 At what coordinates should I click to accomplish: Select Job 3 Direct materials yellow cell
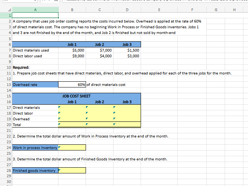tap(127, 108)
